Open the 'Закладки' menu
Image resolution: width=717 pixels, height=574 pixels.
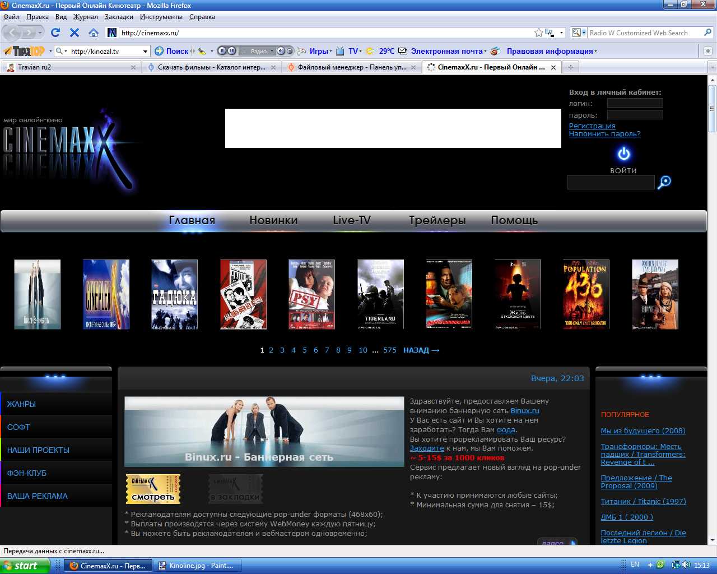pyautogui.click(x=119, y=17)
